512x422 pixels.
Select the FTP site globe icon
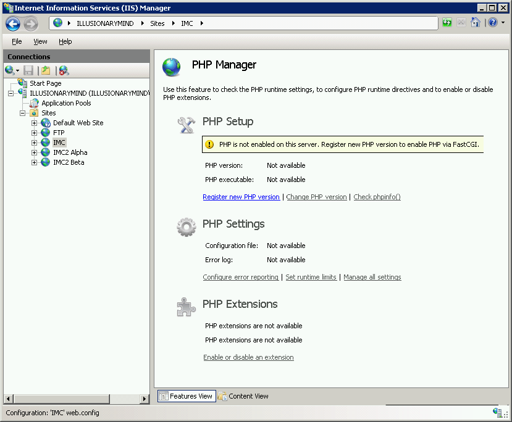[x=45, y=133]
